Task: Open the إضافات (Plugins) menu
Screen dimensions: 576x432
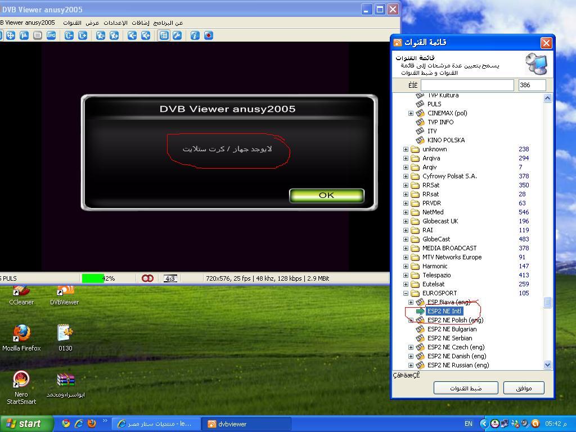Action: (140, 22)
